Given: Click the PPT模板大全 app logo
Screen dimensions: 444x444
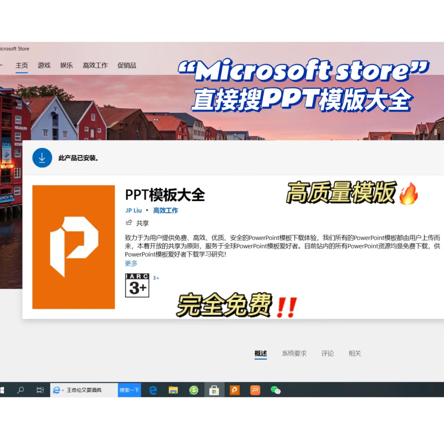Looking at the screenshot, I should click(73, 247).
